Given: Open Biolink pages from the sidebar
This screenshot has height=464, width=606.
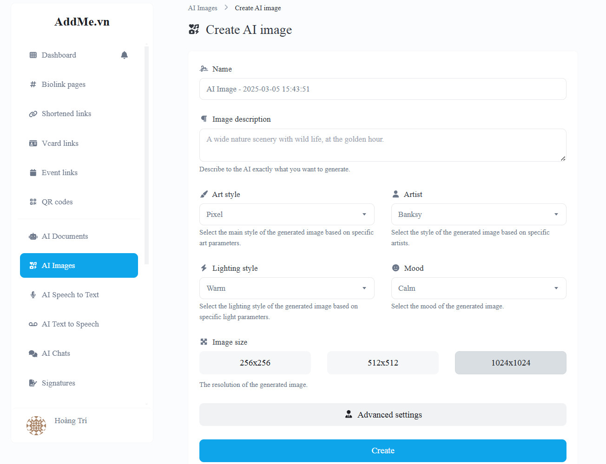Looking at the screenshot, I should (x=64, y=85).
